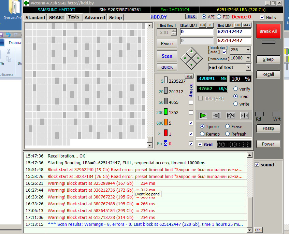
Task: Switch to the SMART tab
Action: (x=56, y=17)
